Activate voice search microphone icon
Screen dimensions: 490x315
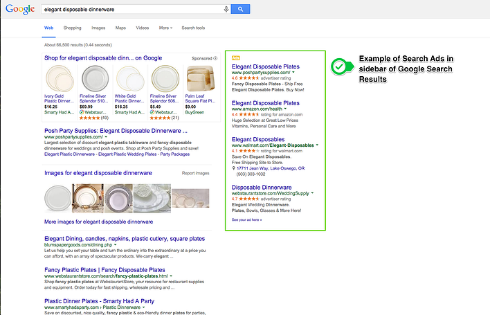coord(226,9)
